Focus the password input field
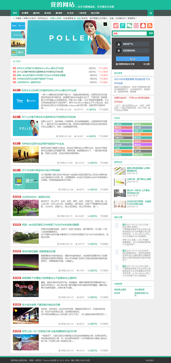 coord(135,50)
